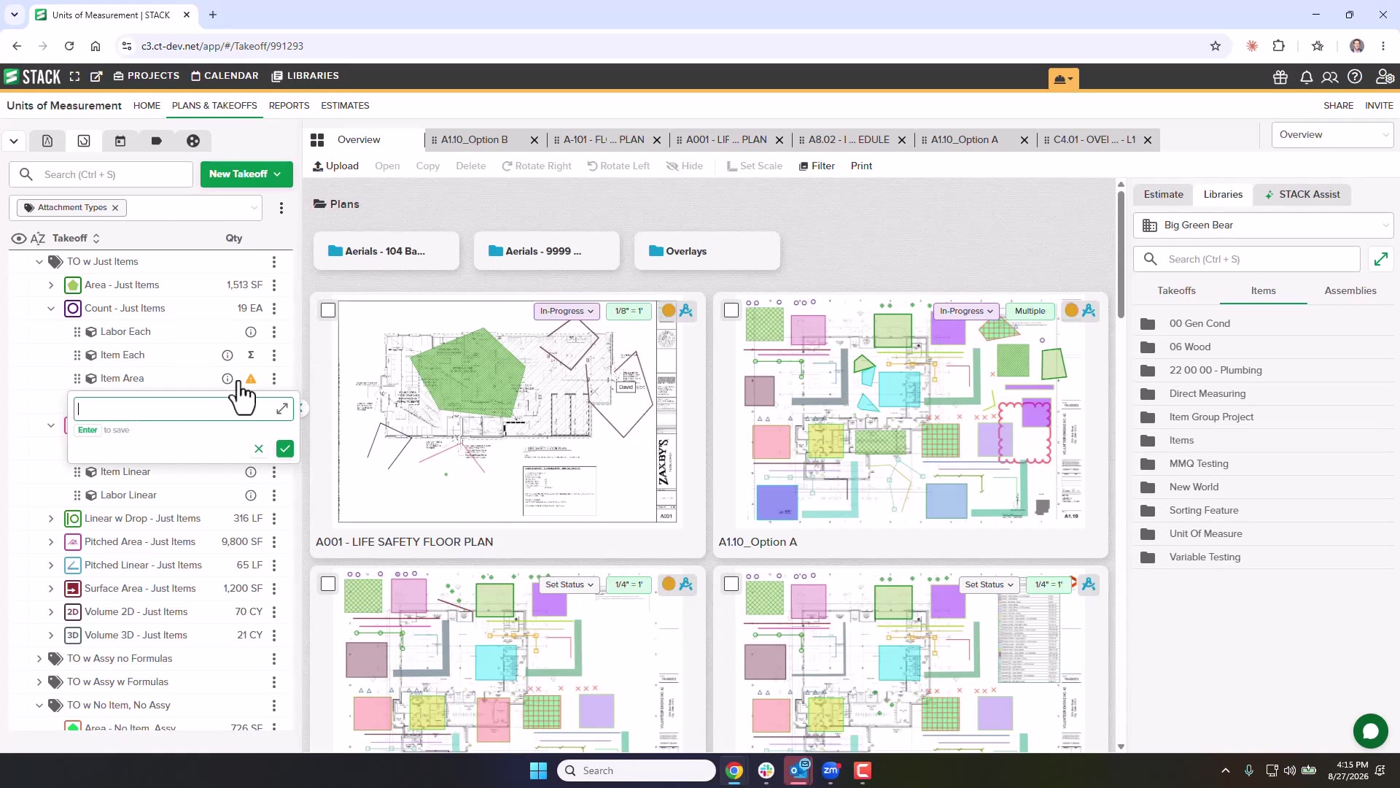This screenshot has height=788, width=1400.
Task: Expand the Area - Just Items takeoff
Action: point(51,285)
